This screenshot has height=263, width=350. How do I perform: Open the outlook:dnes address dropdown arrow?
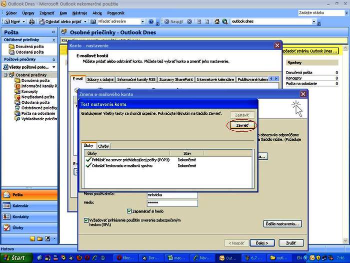314,22
